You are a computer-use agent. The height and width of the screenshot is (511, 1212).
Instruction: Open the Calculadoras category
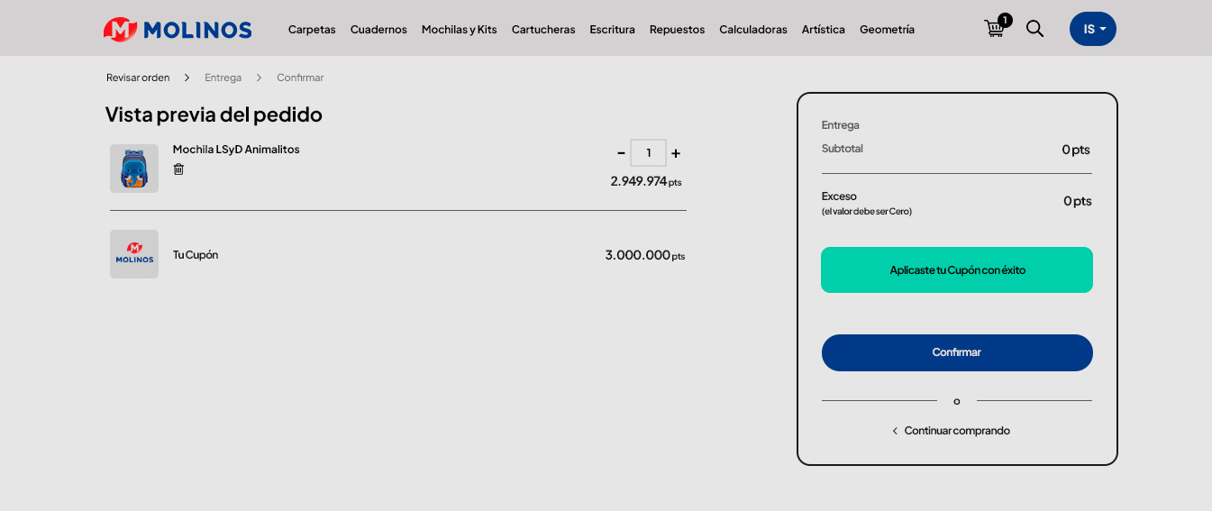click(x=752, y=30)
